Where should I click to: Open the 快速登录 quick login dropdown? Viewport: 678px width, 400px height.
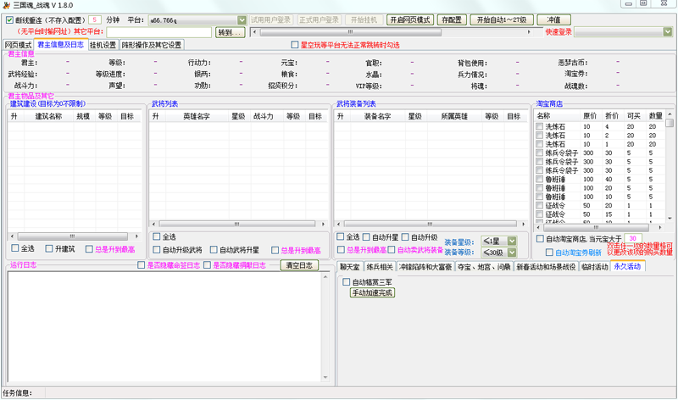coord(668,32)
